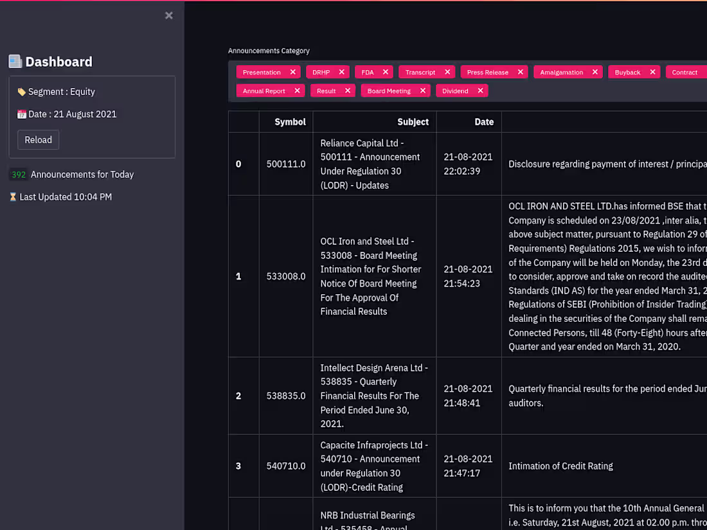Delete the FDA category chip
This screenshot has width=707, height=530.
[386, 72]
